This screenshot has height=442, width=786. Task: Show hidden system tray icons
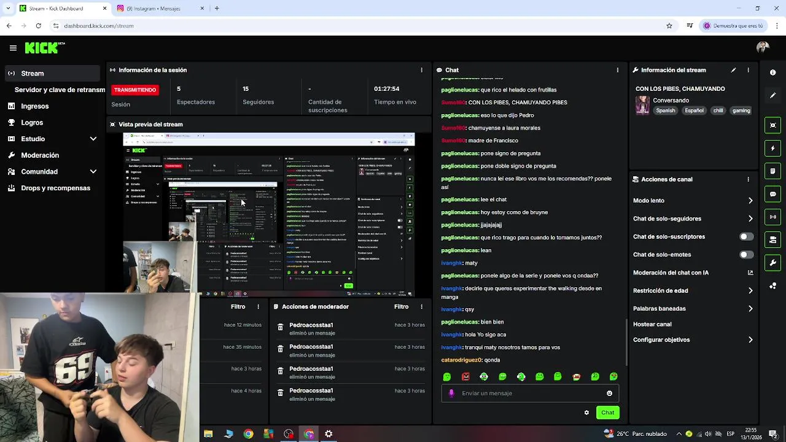tap(679, 434)
